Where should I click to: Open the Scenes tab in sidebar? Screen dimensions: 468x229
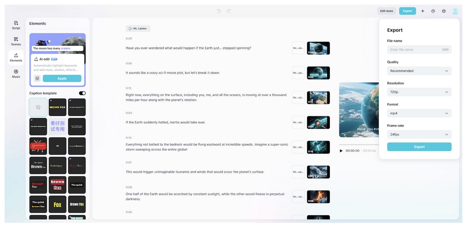[16, 41]
